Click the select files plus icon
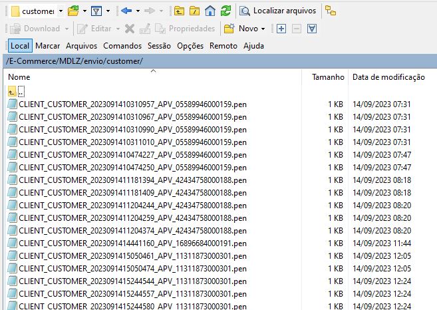Image resolution: width=437 pixels, height=310 pixels. [x=281, y=29]
